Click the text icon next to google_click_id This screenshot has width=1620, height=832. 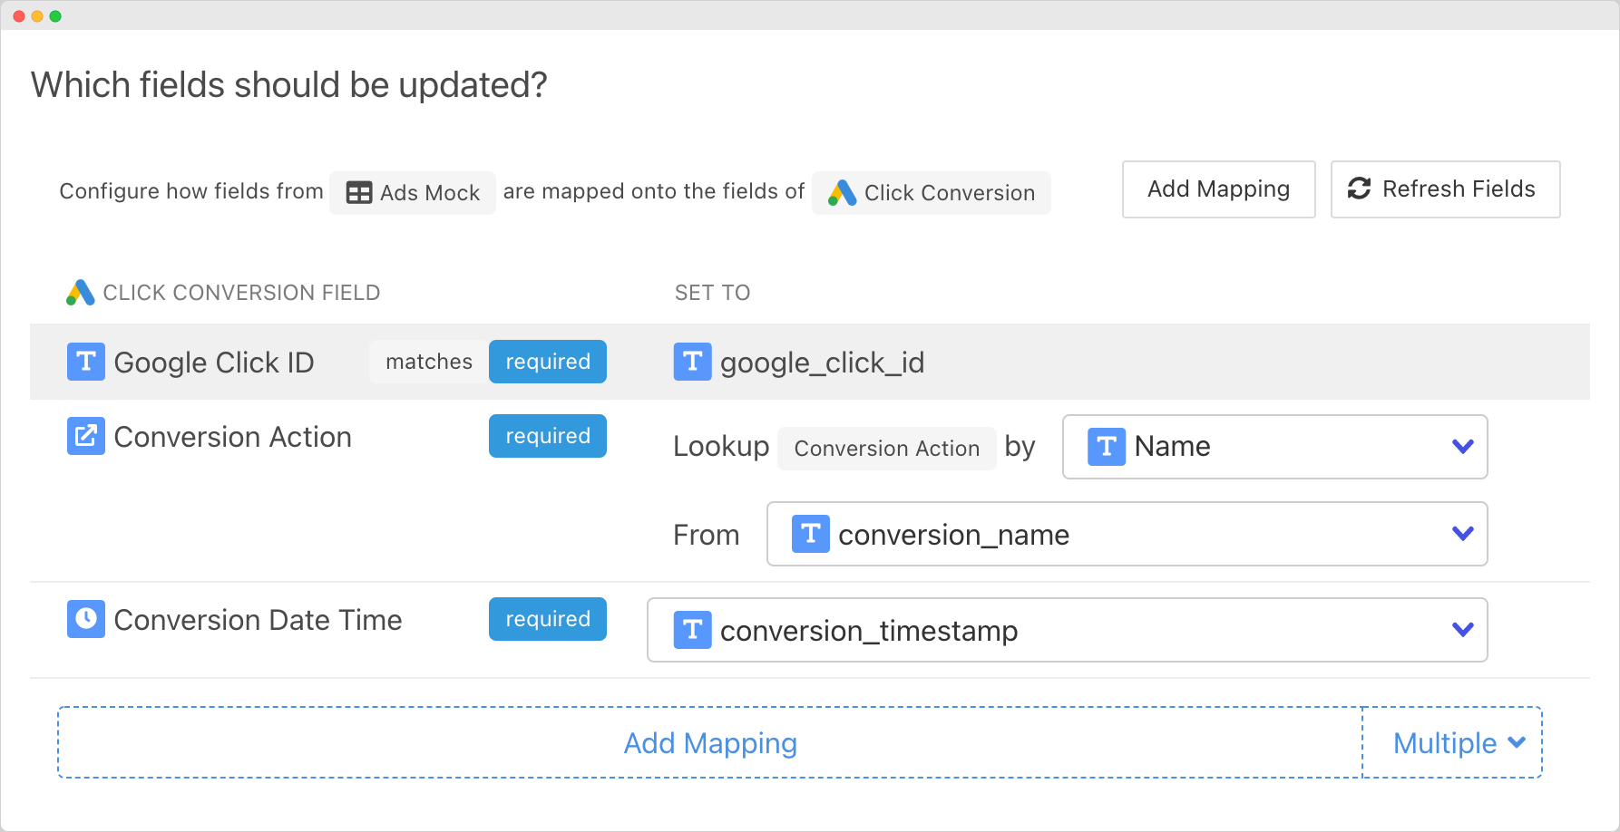coord(692,362)
